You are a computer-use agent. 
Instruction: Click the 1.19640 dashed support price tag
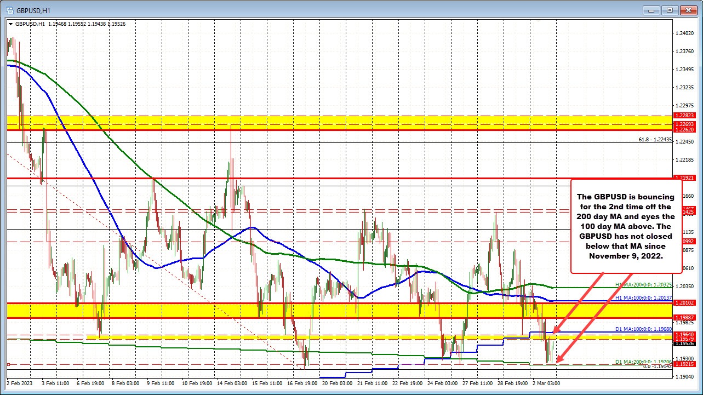684,335
